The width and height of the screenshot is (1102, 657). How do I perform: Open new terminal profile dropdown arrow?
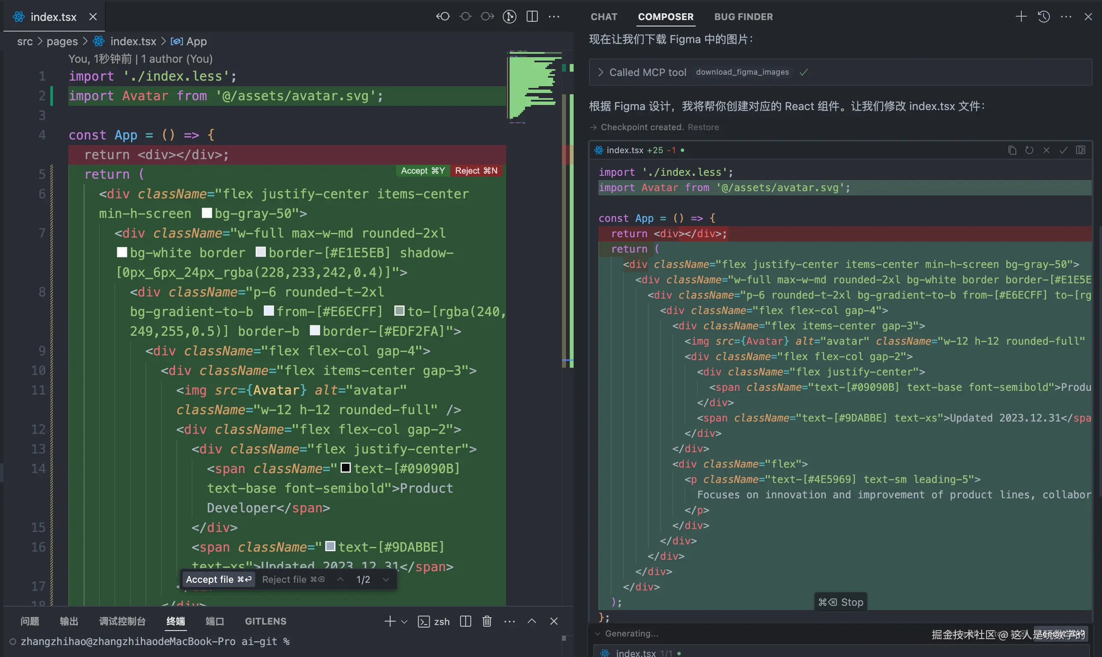[404, 622]
